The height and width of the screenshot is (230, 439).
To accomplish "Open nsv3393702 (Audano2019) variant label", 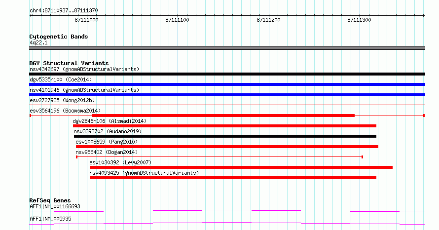I will click(108, 131).
